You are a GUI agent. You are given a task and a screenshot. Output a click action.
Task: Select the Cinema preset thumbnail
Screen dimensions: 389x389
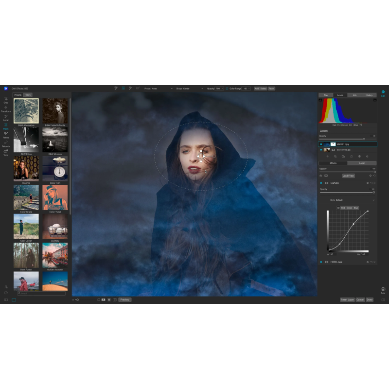26,169
